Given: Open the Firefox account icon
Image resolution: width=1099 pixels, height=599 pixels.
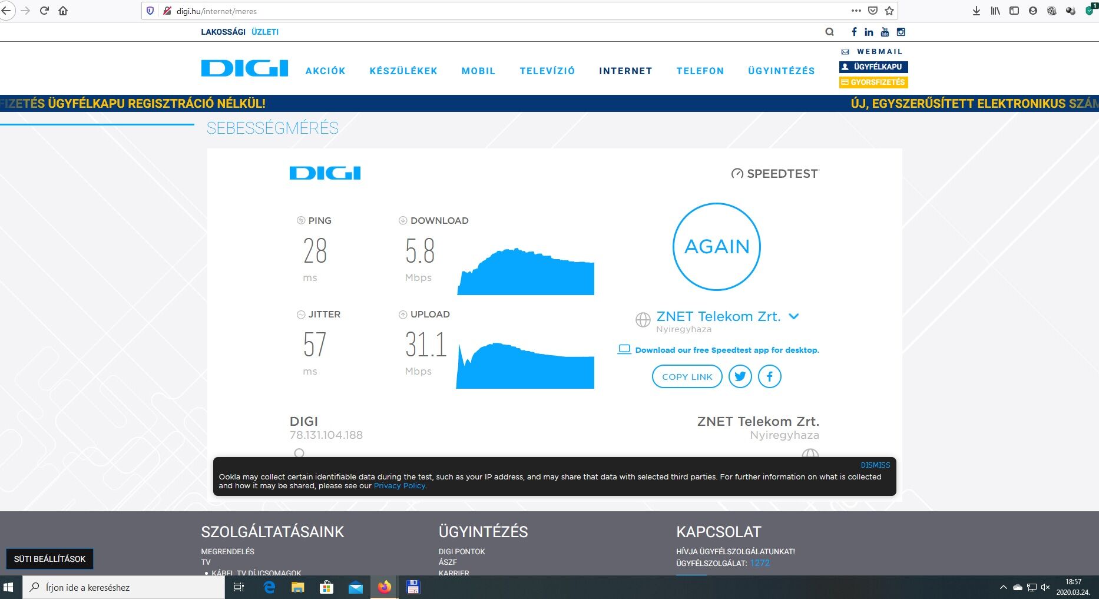Looking at the screenshot, I should click(x=1033, y=11).
